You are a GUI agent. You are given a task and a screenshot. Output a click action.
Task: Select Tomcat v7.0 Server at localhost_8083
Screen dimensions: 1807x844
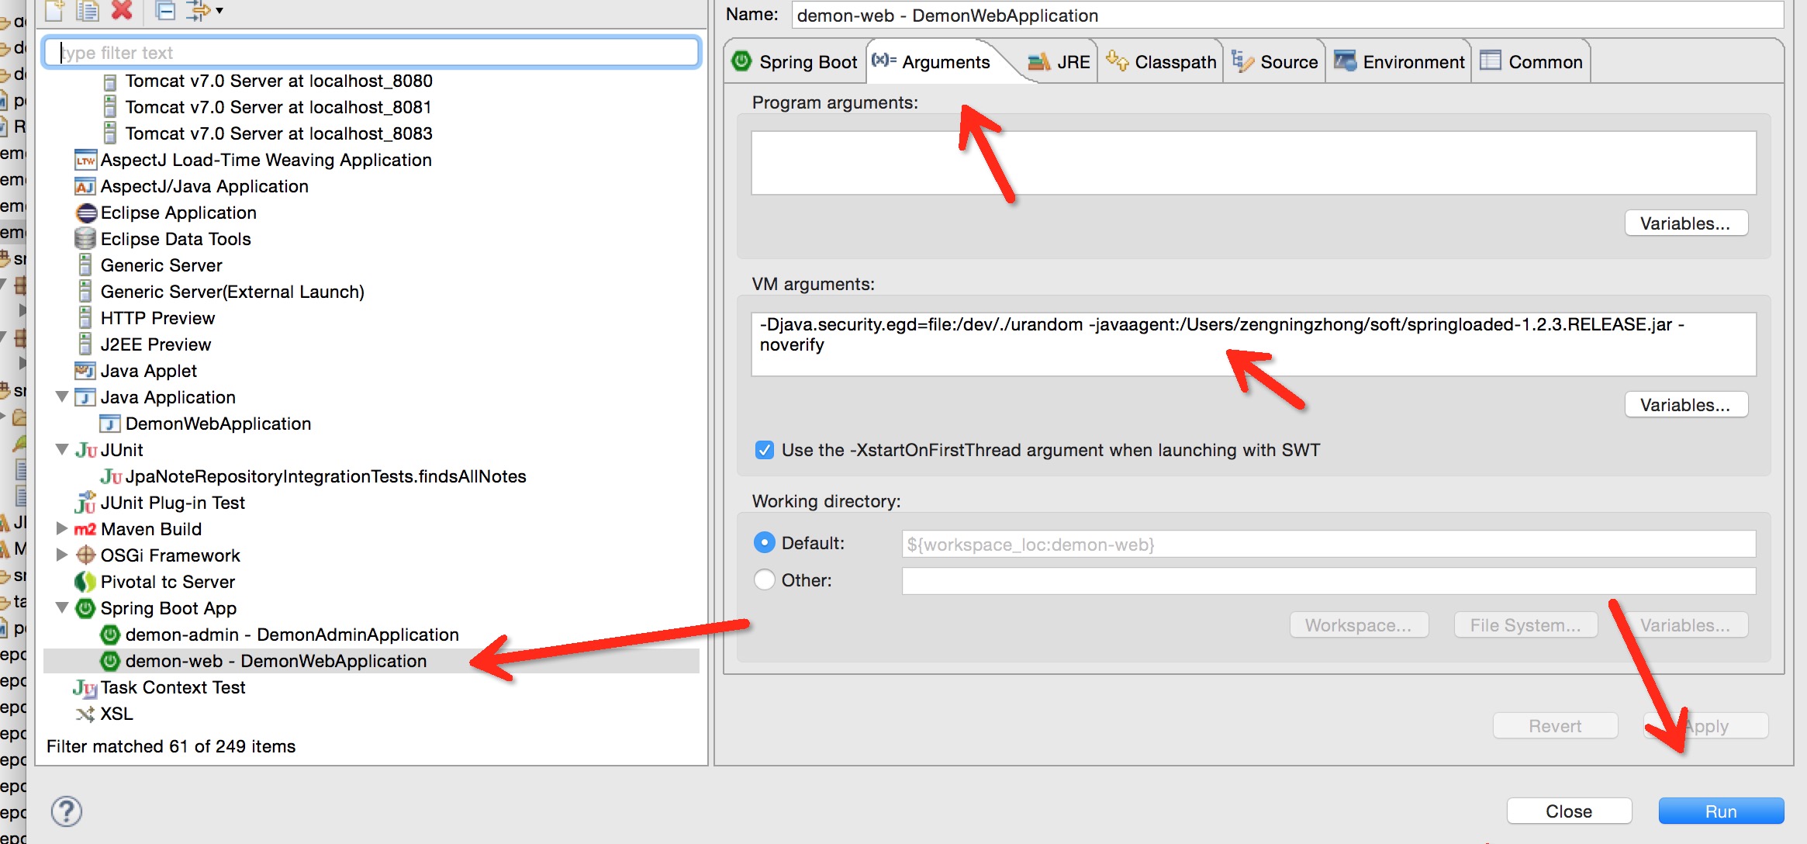pos(278,133)
